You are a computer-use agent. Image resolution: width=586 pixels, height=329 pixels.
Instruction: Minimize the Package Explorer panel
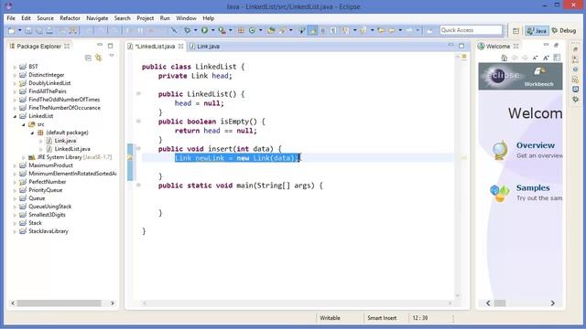pos(100,45)
